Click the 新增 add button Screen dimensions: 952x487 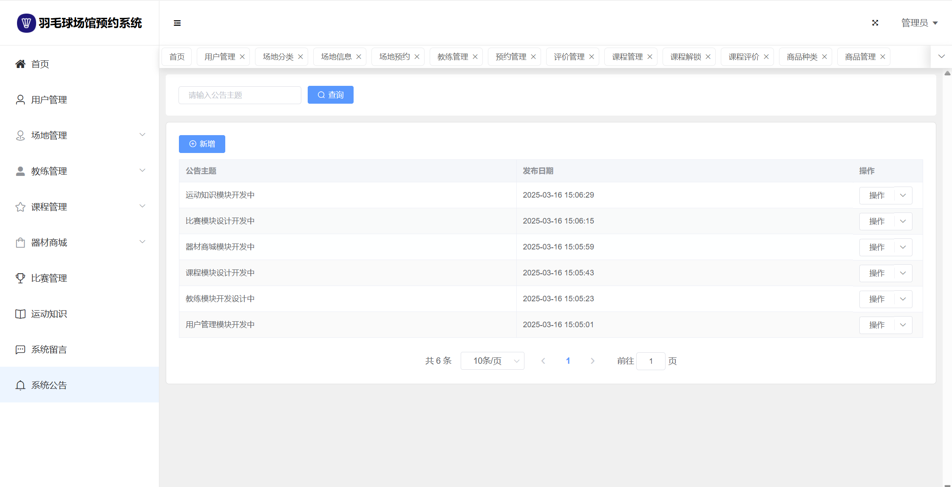click(202, 144)
